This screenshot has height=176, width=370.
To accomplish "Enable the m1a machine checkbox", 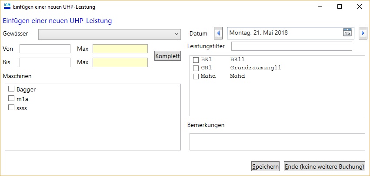I will (12, 98).
